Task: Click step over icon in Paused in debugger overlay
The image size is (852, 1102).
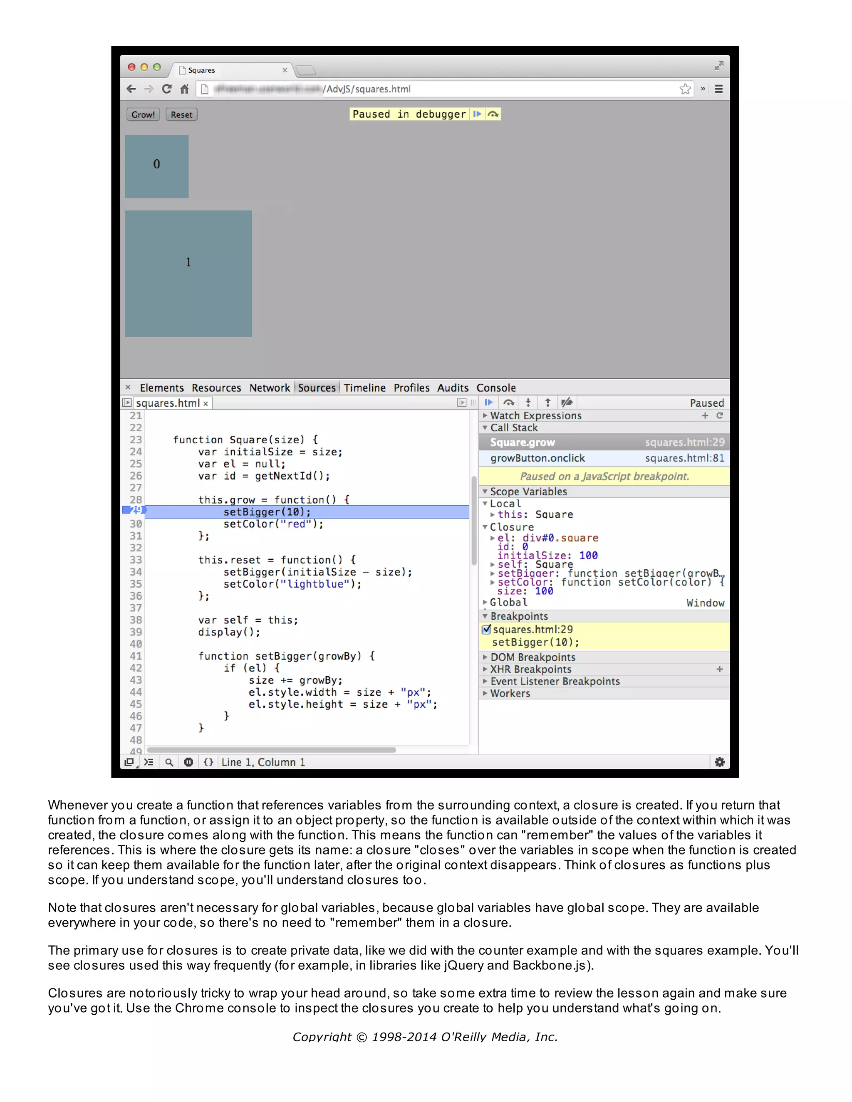Action: (x=493, y=114)
